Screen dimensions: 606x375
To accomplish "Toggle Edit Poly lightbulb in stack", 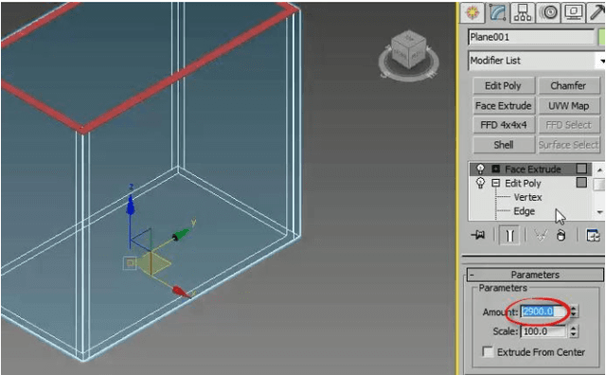I will click(480, 183).
